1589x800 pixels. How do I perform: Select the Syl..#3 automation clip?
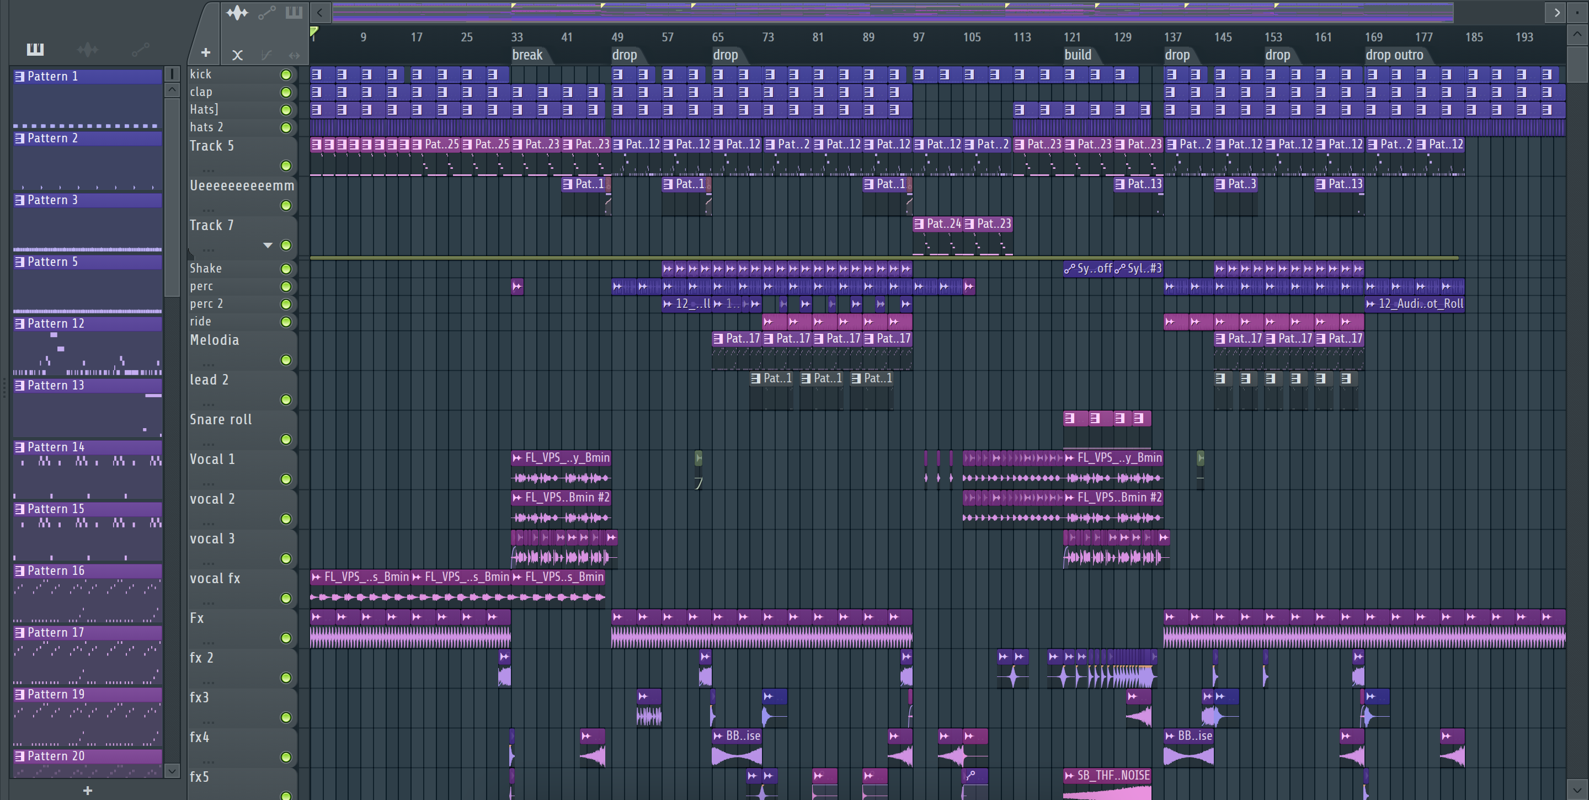(1138, 269)
